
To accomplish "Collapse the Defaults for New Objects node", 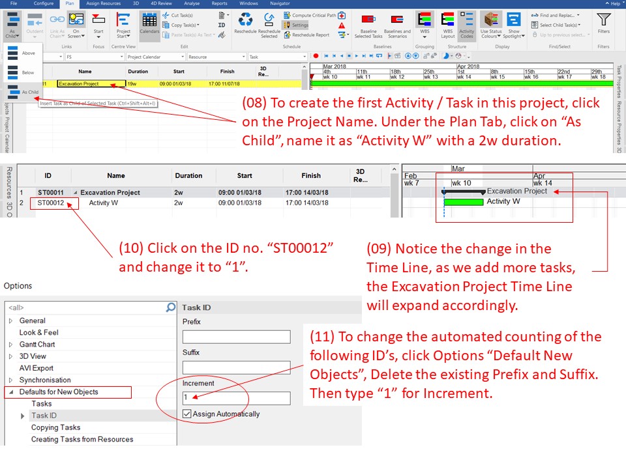I will 11,391.
